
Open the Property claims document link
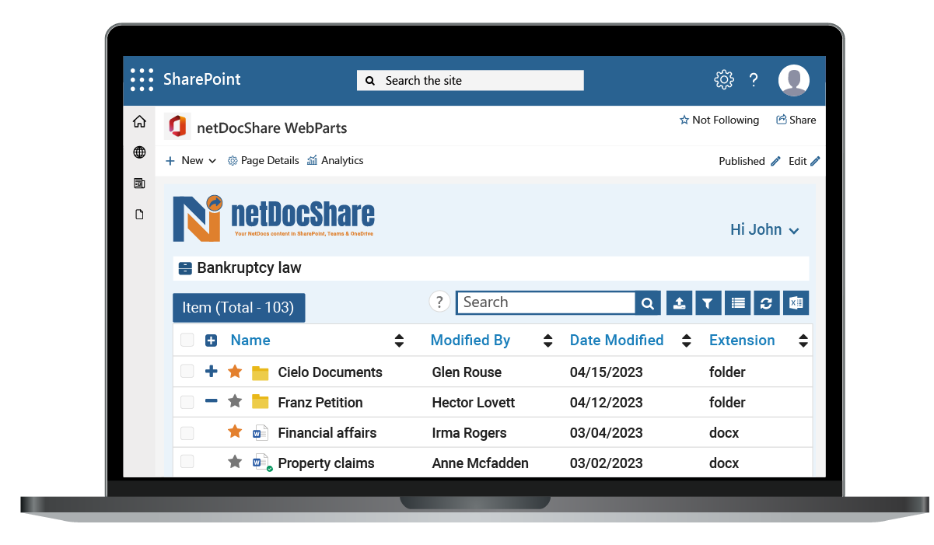click(326, 463)
